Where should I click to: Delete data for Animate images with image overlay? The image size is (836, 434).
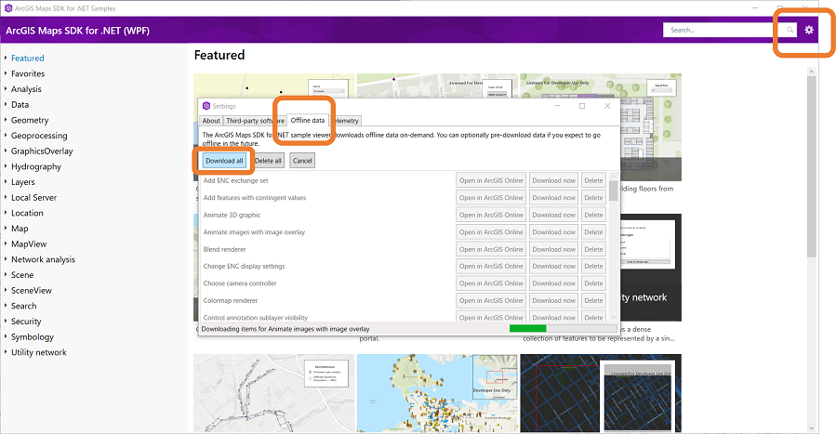coord(593,232)
